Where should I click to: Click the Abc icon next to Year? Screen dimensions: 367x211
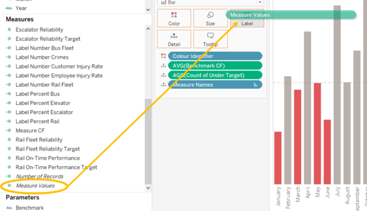[9, 8]
